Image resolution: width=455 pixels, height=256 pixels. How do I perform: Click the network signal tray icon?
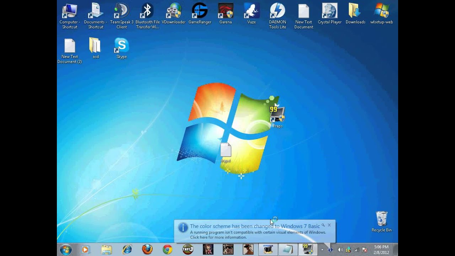[x=356, y=250]
